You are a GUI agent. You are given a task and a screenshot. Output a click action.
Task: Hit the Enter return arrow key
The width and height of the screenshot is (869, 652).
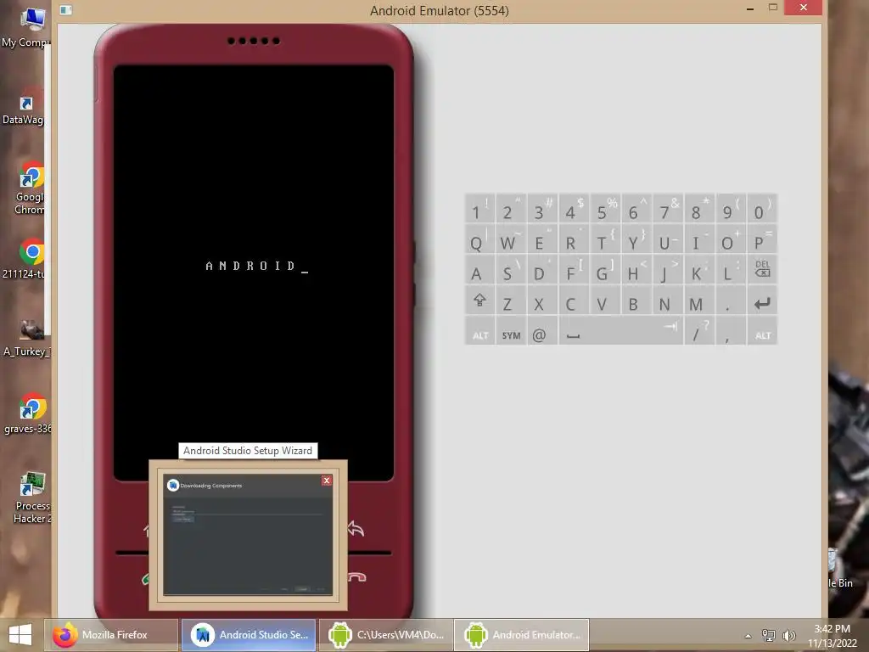762,301
